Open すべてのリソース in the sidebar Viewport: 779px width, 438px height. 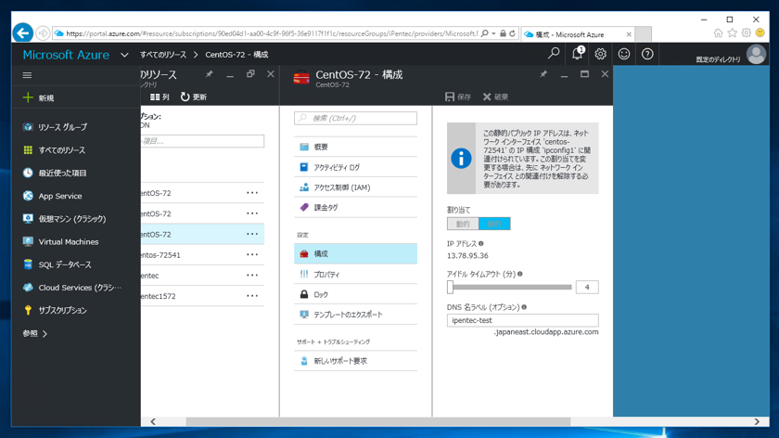[x=61, y=150]
